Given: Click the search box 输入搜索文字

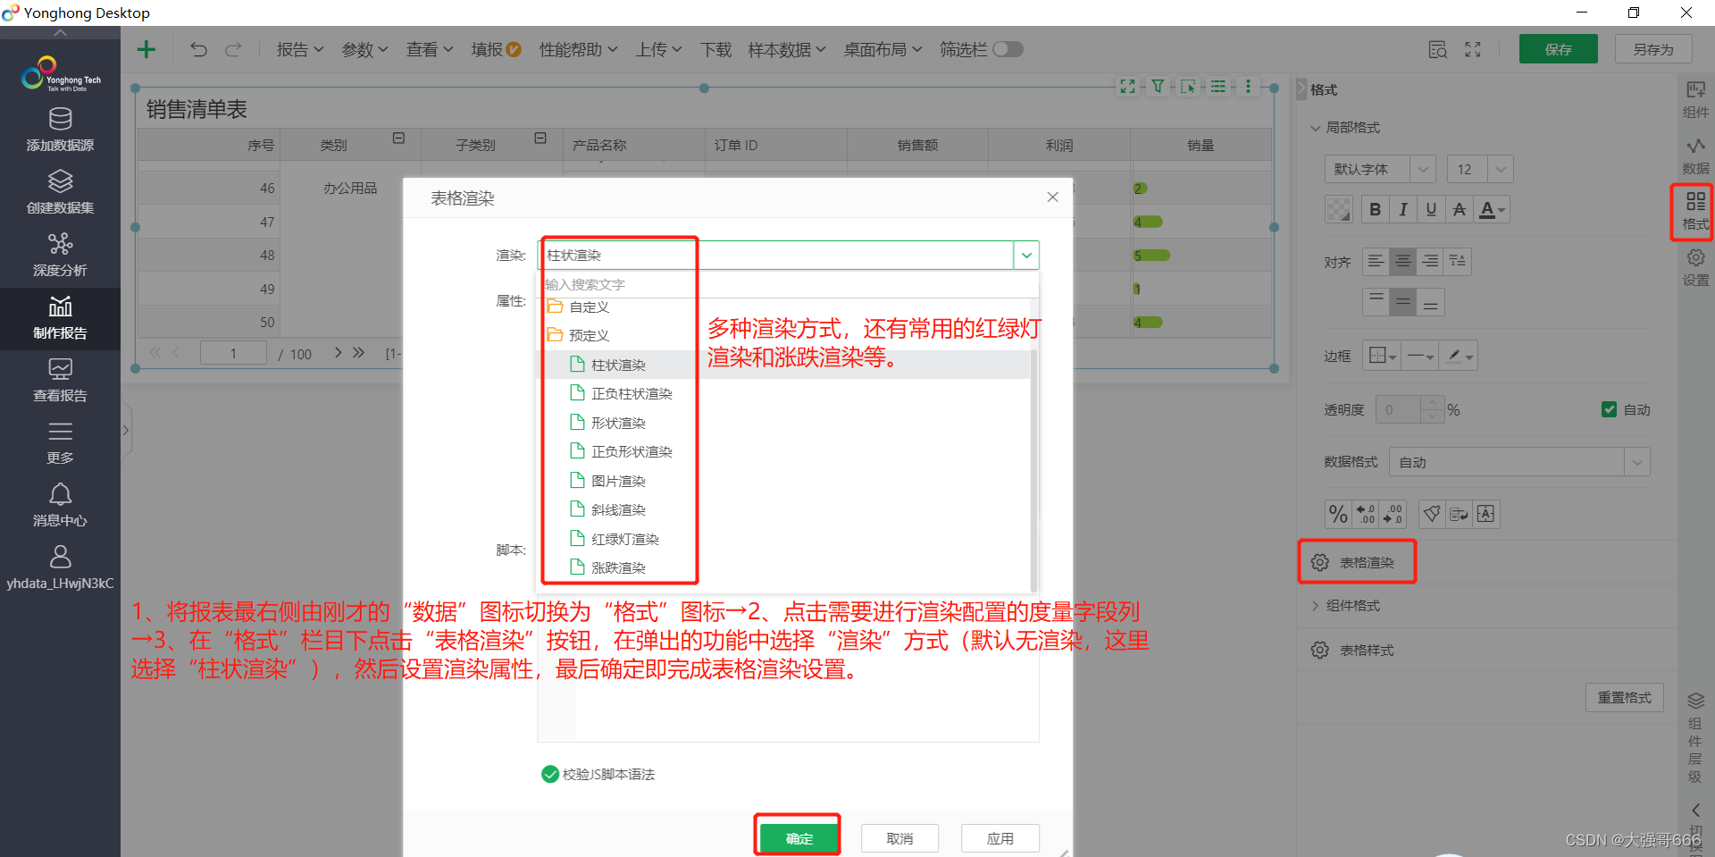Looking at the screenshot, I should pyautogui.click(x=786, y=284).
